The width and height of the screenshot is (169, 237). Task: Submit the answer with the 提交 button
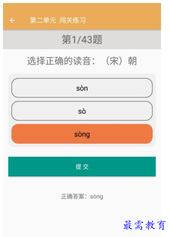point(82,166)
